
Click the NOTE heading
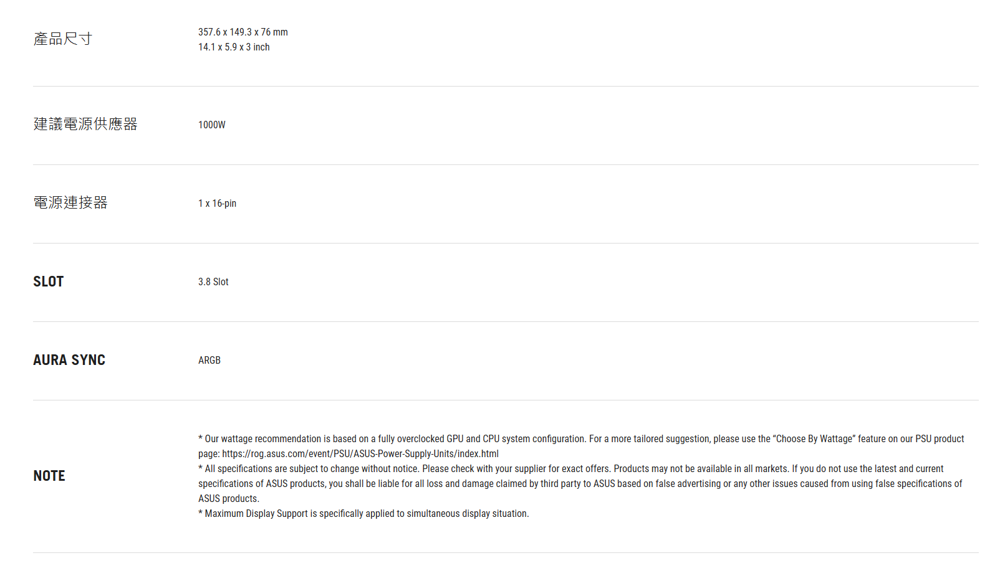point(49,476)
